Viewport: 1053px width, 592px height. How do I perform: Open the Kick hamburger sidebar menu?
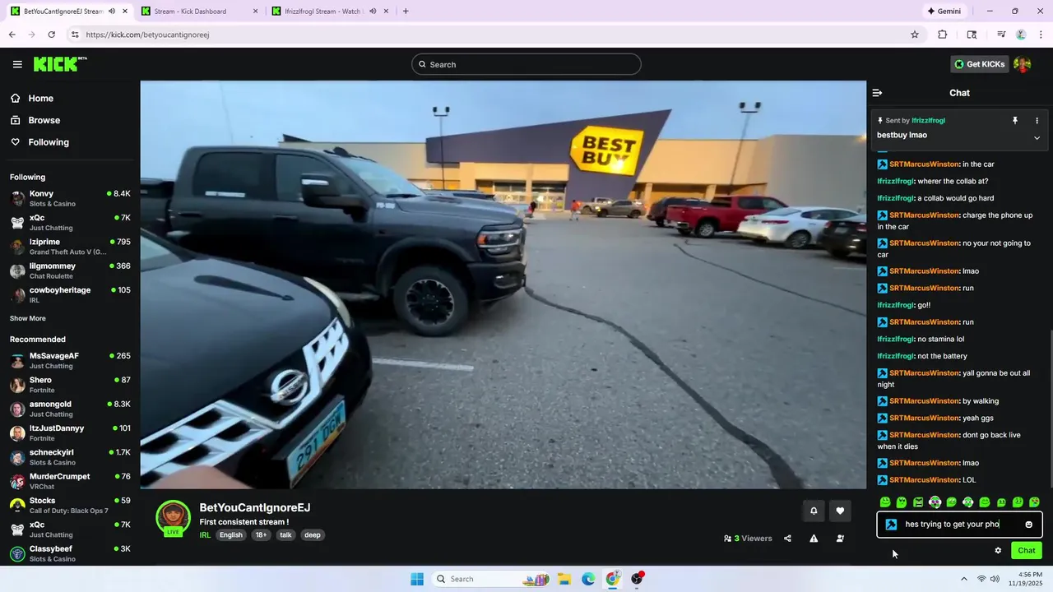click(x=17, y=64)
